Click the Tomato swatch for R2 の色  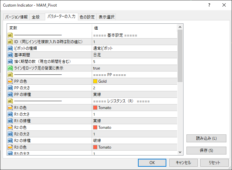95,127
